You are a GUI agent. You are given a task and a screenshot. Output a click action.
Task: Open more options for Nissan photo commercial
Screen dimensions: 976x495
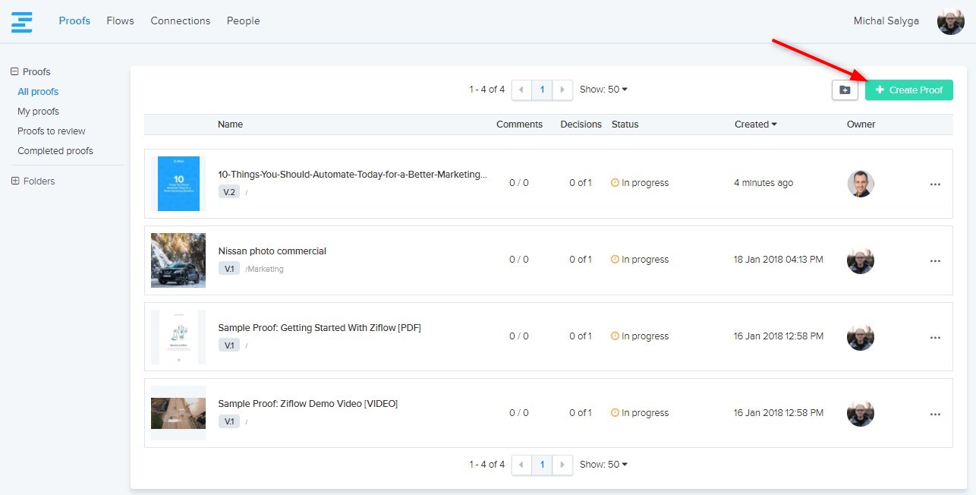click(935, 261)
